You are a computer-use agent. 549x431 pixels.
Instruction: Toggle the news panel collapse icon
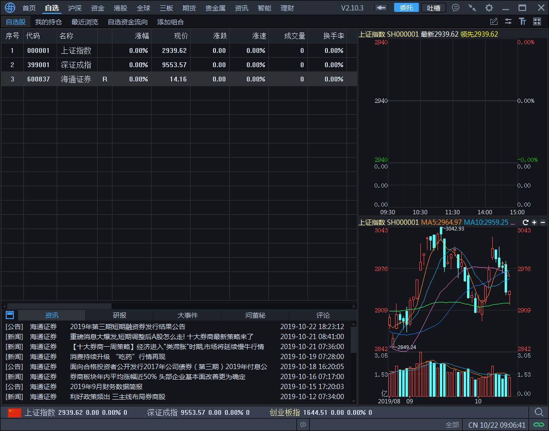10,315
